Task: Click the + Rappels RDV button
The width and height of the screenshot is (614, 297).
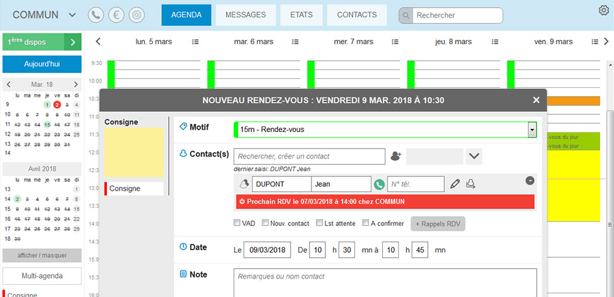Action: coord(438,224)
